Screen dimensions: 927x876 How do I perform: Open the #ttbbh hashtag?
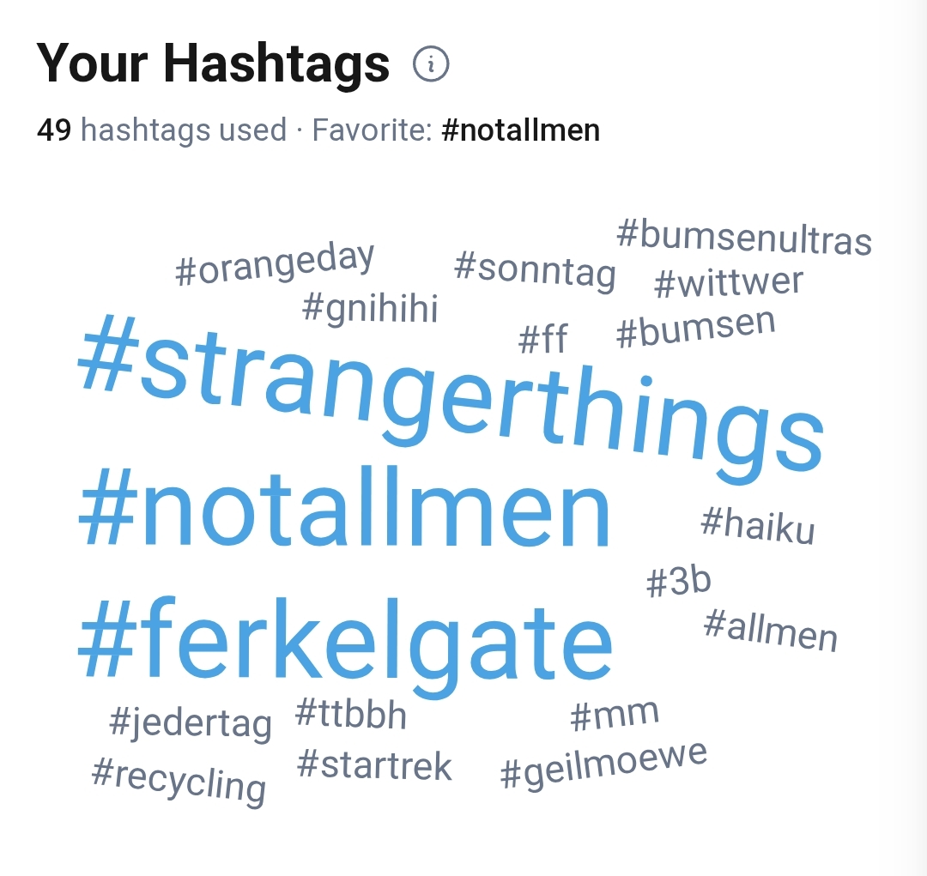[x=350, y=715]
